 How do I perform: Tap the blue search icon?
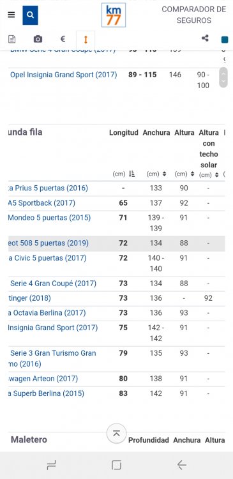30,15
